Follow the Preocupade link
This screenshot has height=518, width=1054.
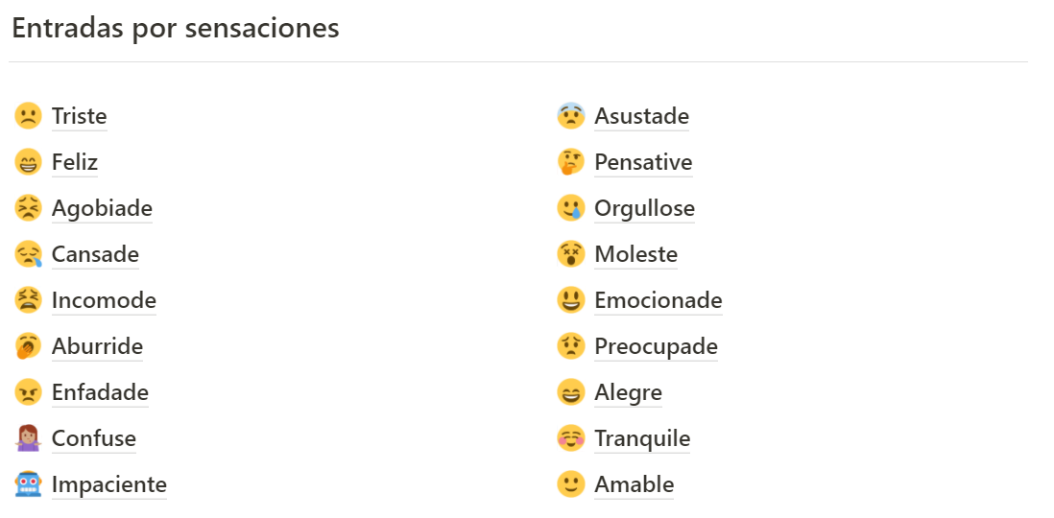click(656, 346)
